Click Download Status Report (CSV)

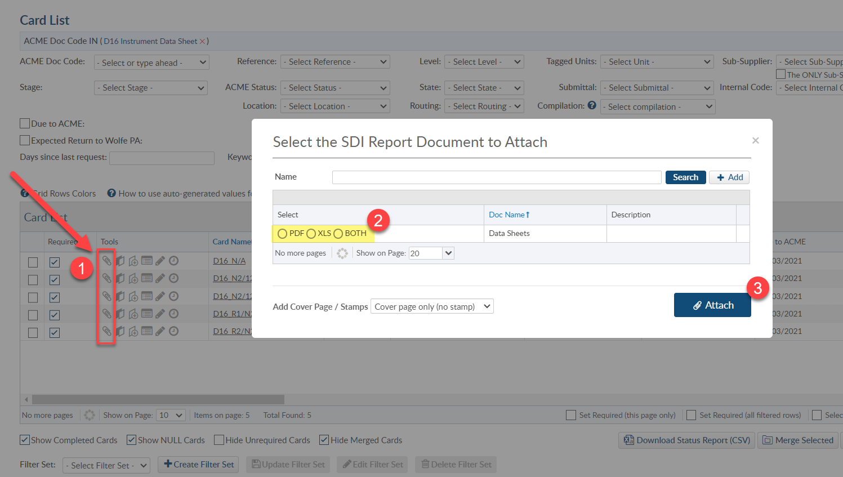(x=687, y=440)
